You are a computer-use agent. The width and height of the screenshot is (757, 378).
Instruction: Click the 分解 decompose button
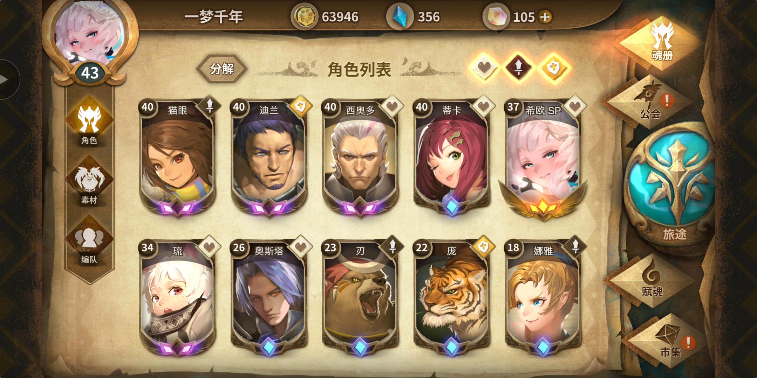[x=221, y=69]
